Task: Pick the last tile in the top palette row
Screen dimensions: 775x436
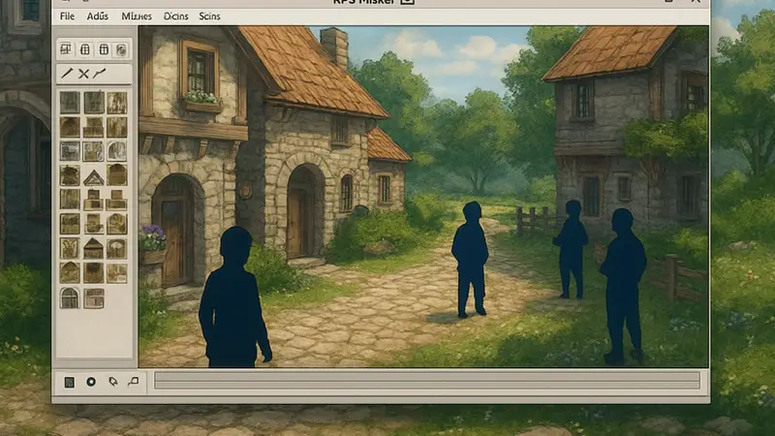Action: pyautogui.click(x=117, y=103)
